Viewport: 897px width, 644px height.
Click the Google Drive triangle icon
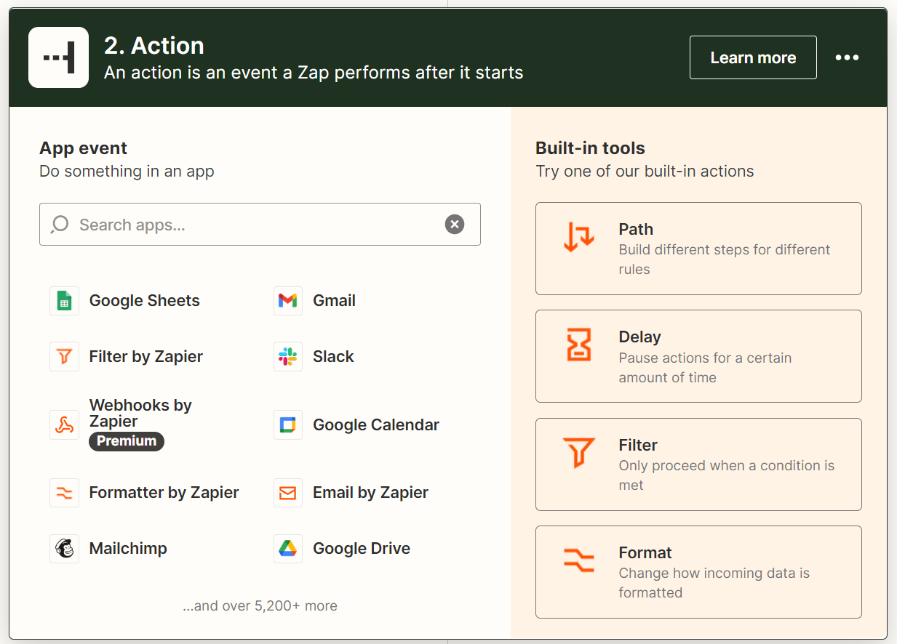[288, 549]
